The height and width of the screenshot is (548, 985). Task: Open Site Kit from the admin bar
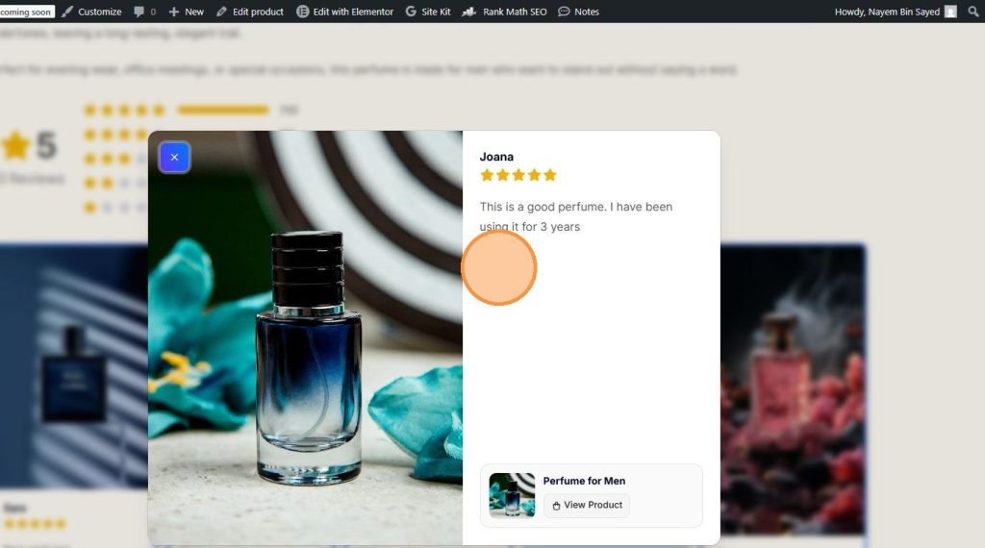[428, 12]
